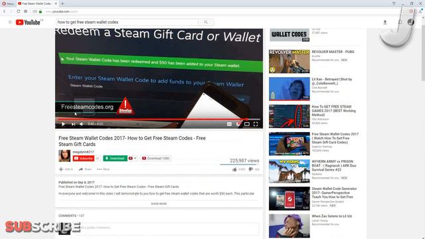The height and width of the screenshot is (239, 425).
Task: Open How To GET FREE STEAM GAMES 2017 title
Action: [333, 111]
